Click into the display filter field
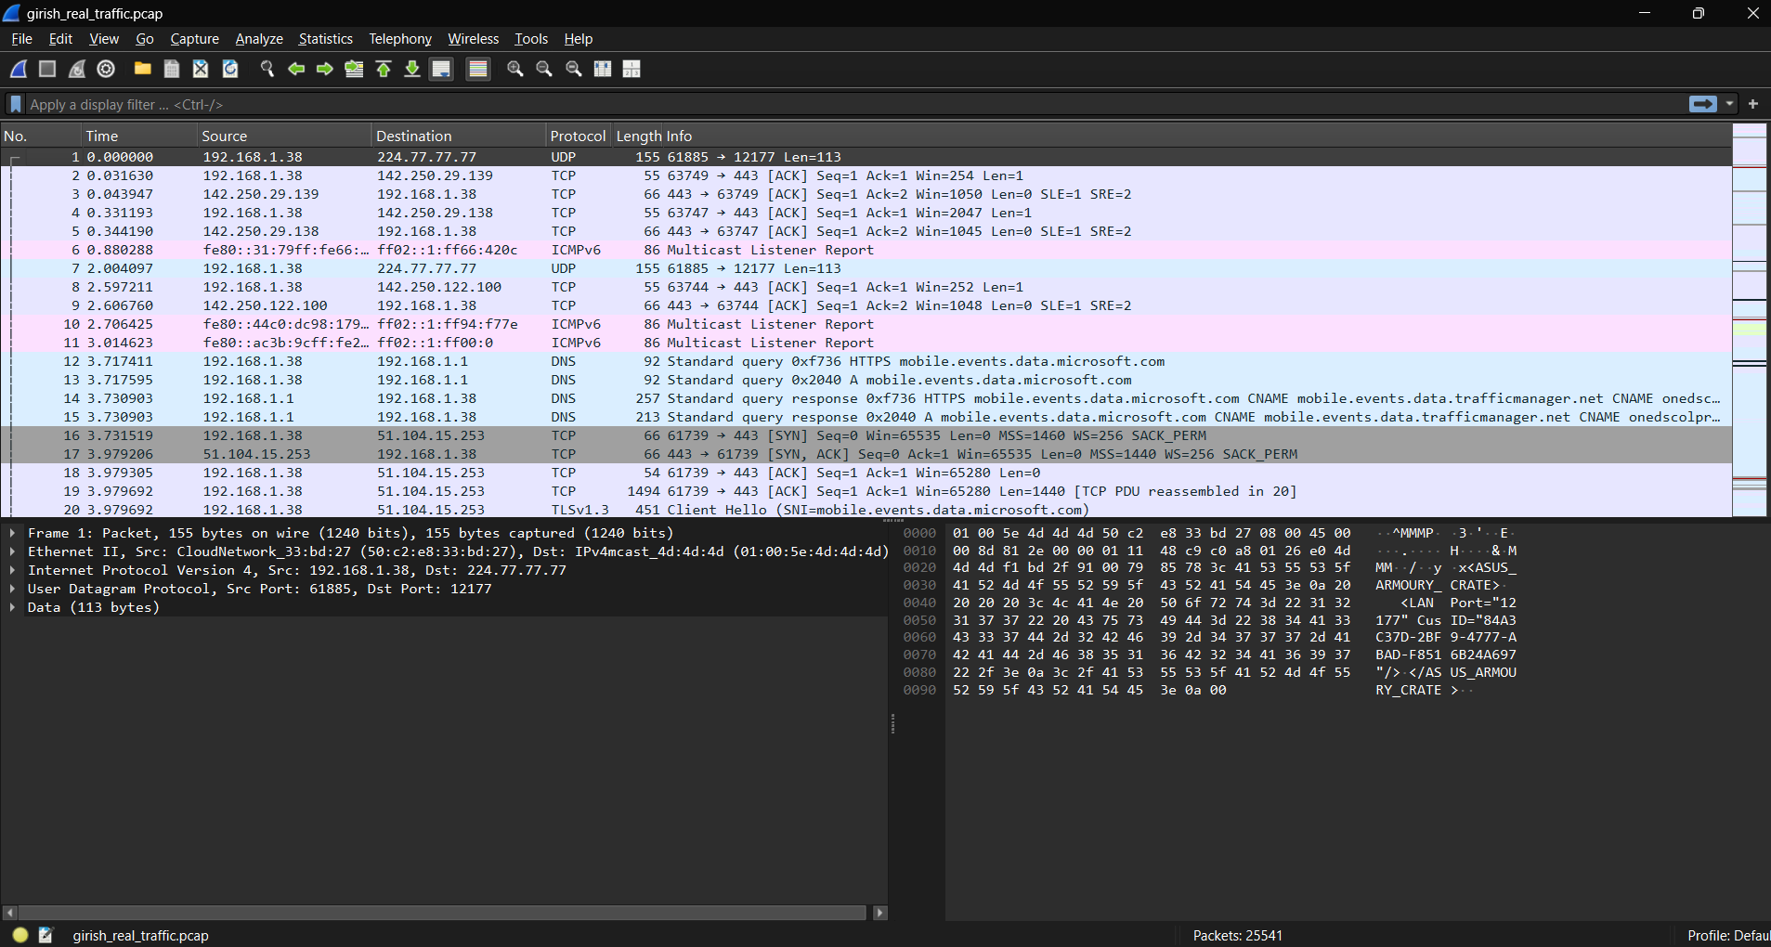The width and height of the screenshot is (1771, 947). [854, 104]
